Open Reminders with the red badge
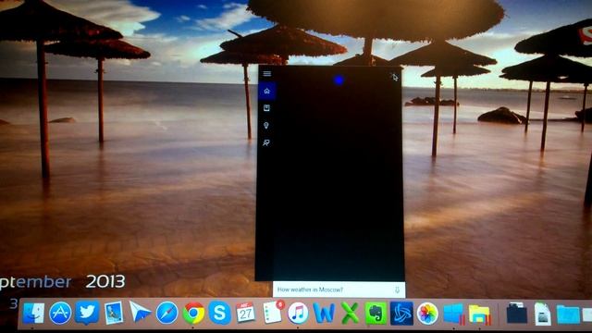Image resolution: width=592 pixels, height=333 pixels. pos(273,312)
